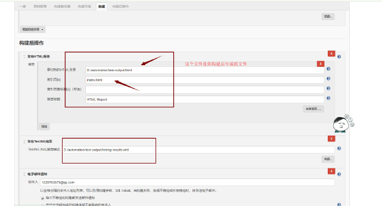
Task: Toggle email on every unstable build checkbox
Action: (43, 198)
